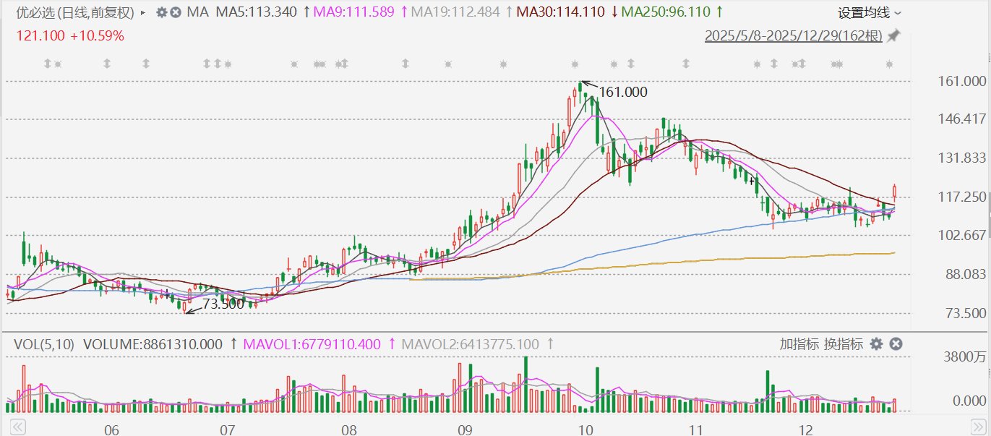Open MA indicator settings gear
This screenshot has height=436, width=991.
click(161, 13)
